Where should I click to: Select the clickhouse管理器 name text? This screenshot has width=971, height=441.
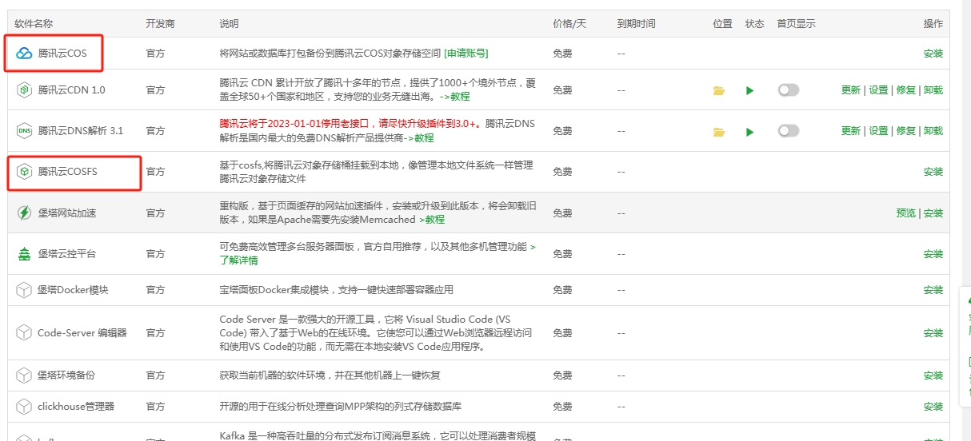[76, 407]
